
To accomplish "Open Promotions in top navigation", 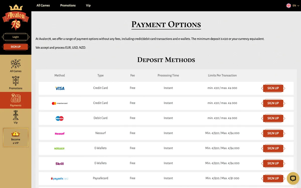I will [x=68, y=5].
